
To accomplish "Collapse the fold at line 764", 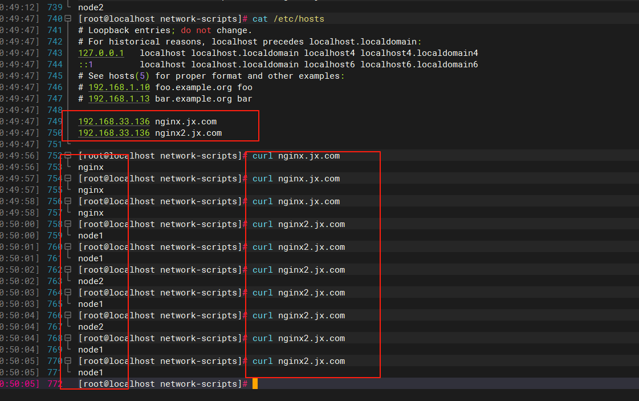I will coord(68,293).
